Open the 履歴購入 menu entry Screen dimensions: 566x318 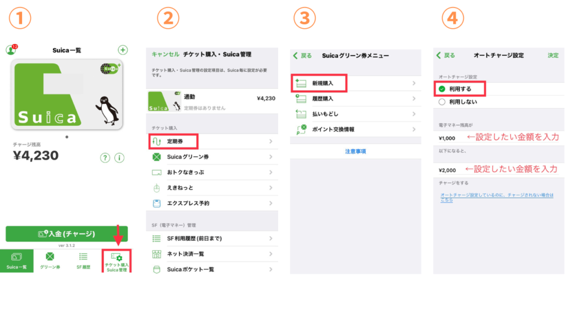(355, 98)
